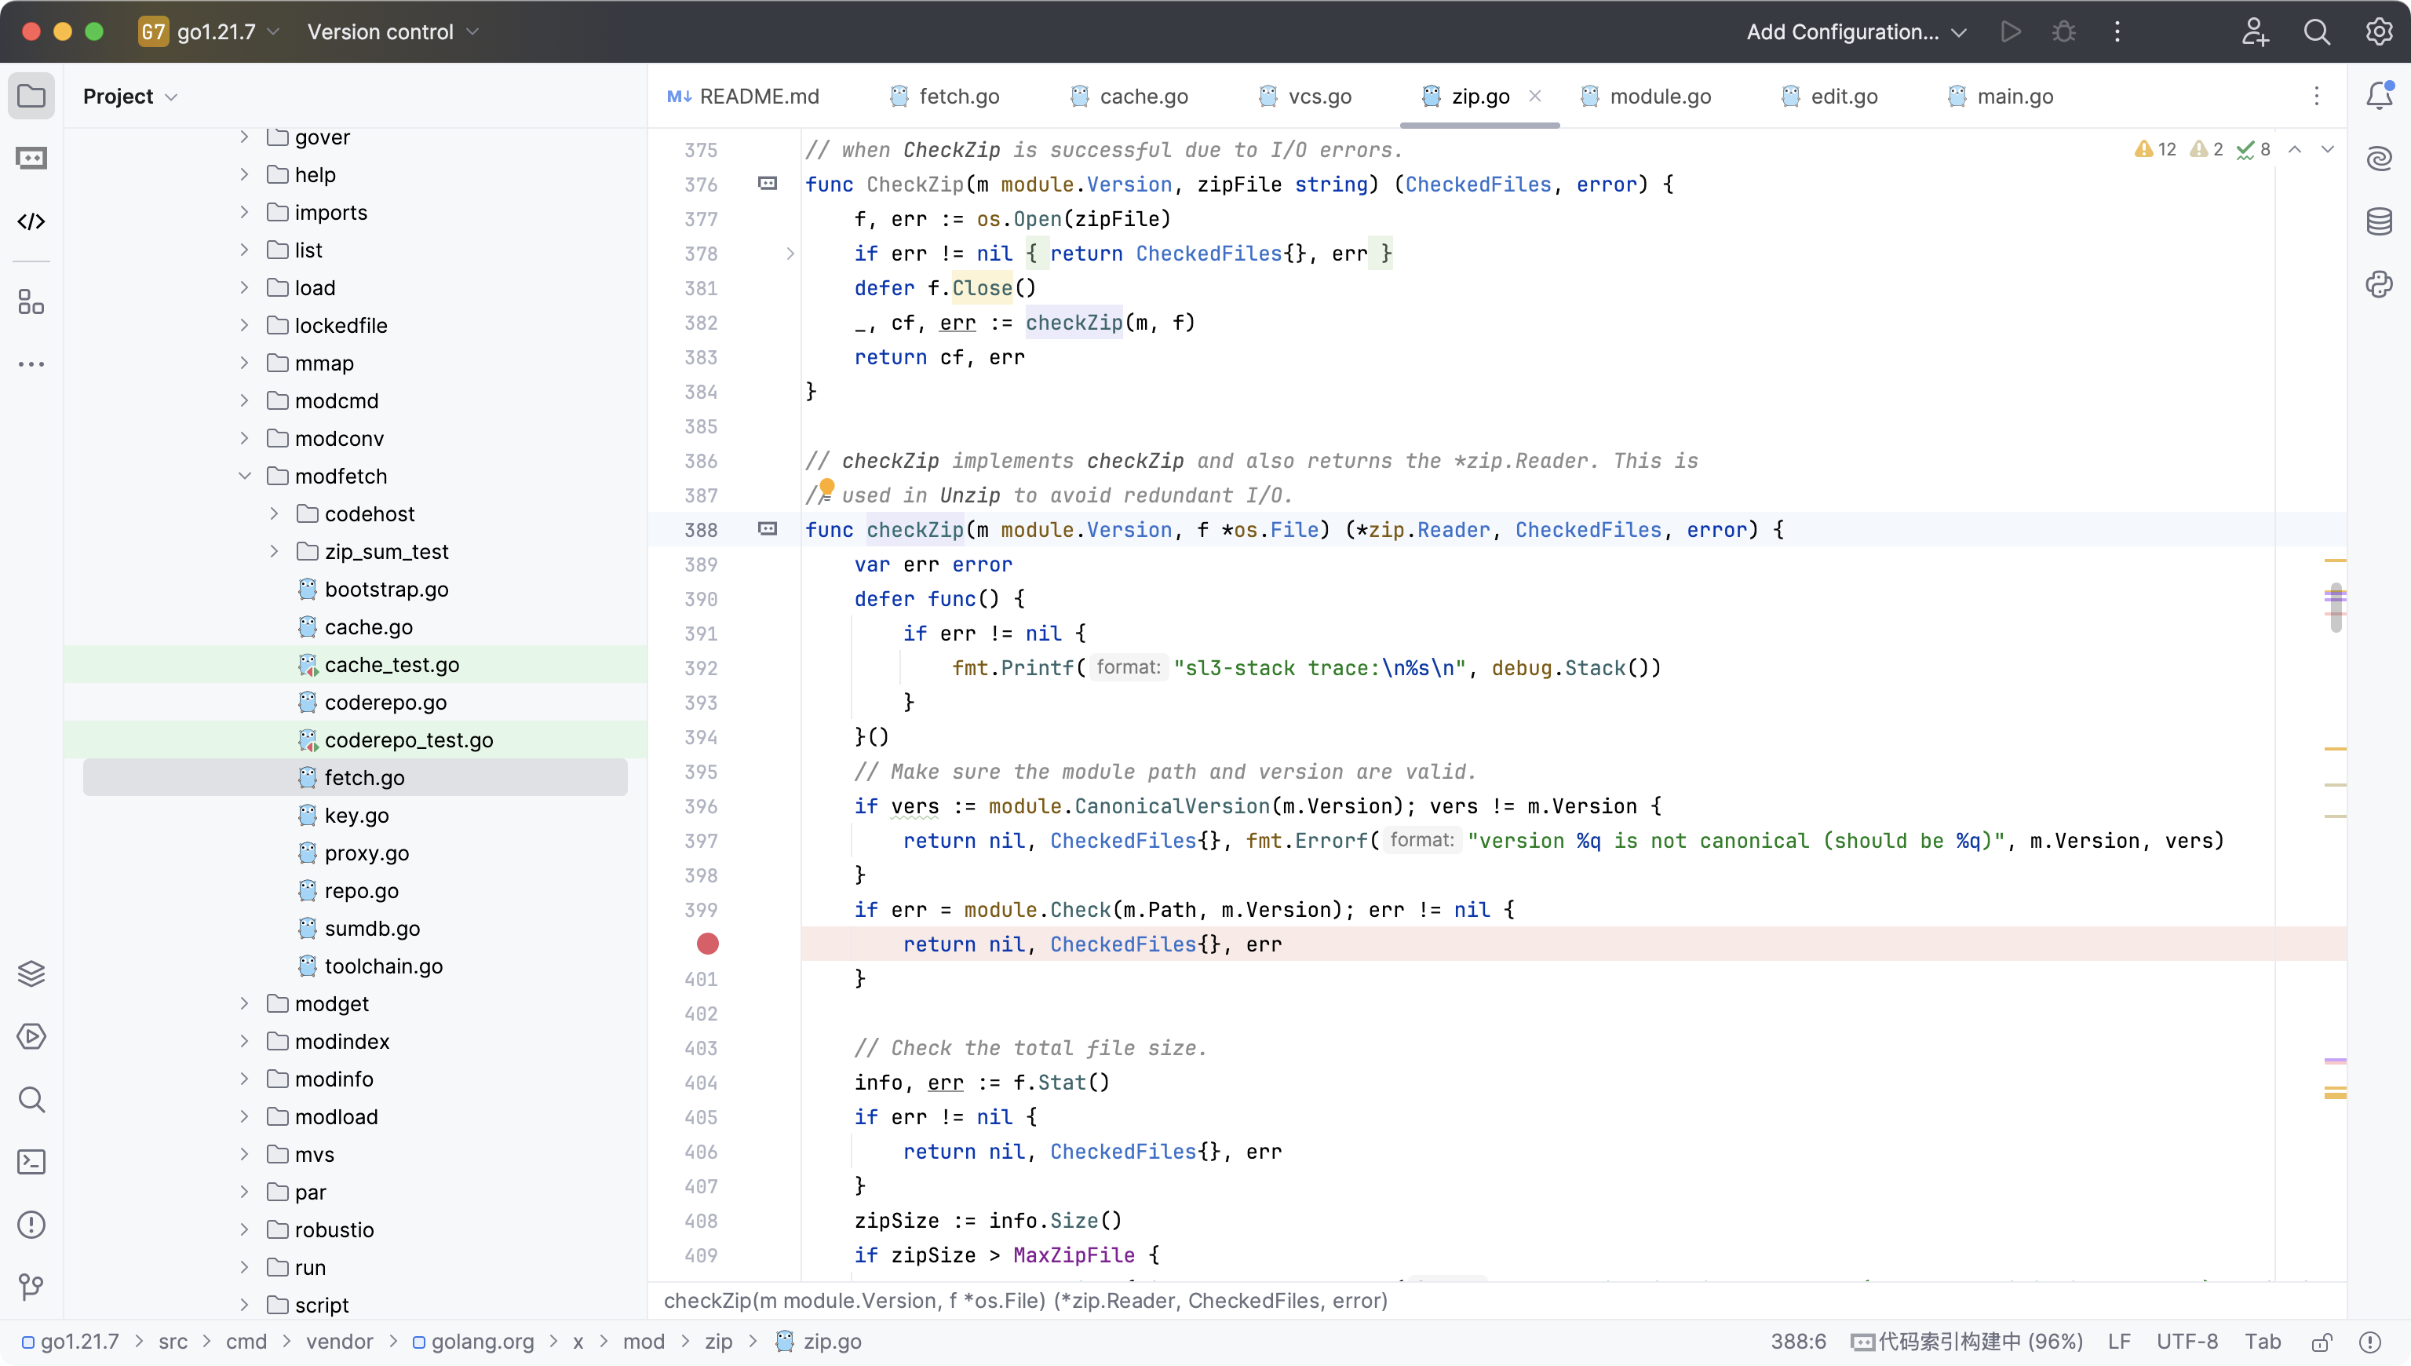
Task: Open the Project view dropdown
Action: (130, 97)
